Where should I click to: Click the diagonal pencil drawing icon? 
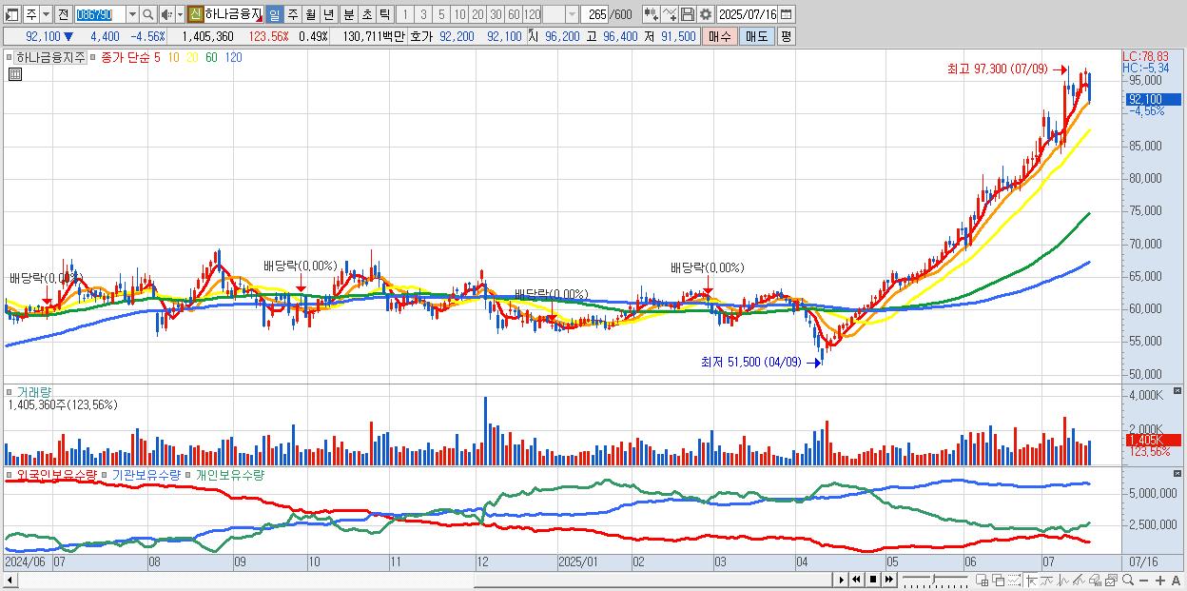[x=1079, y=580]
